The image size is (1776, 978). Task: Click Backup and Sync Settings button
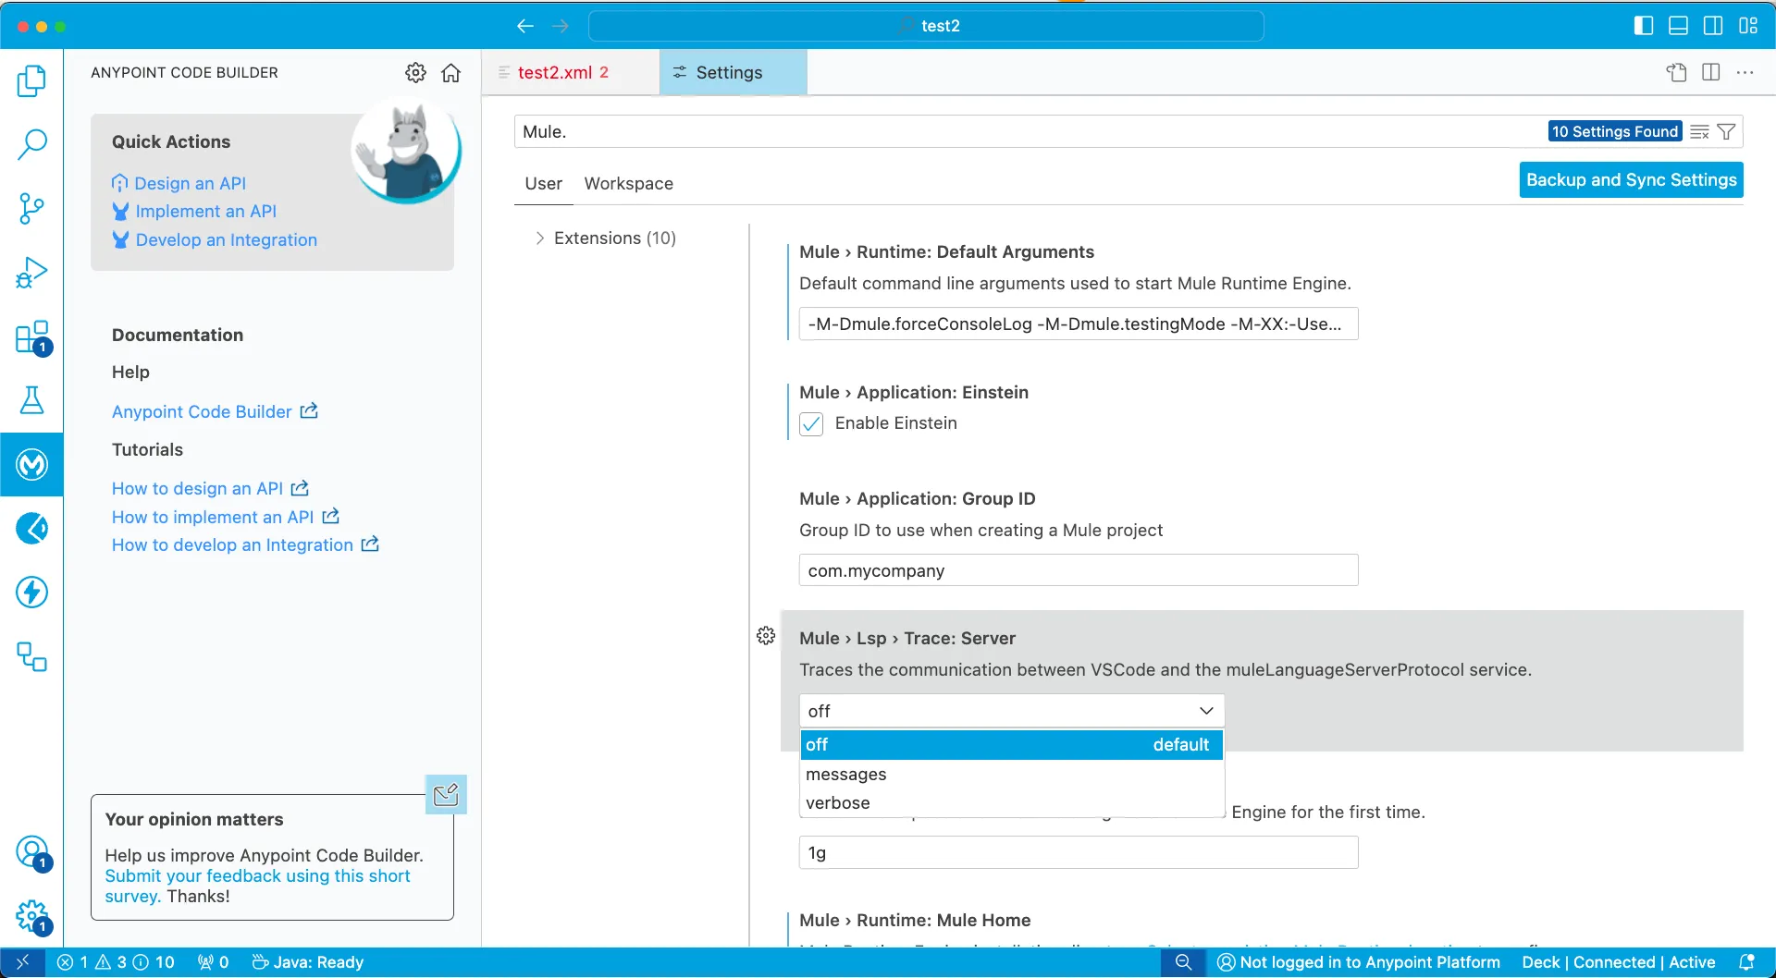tap(1631, 180)
